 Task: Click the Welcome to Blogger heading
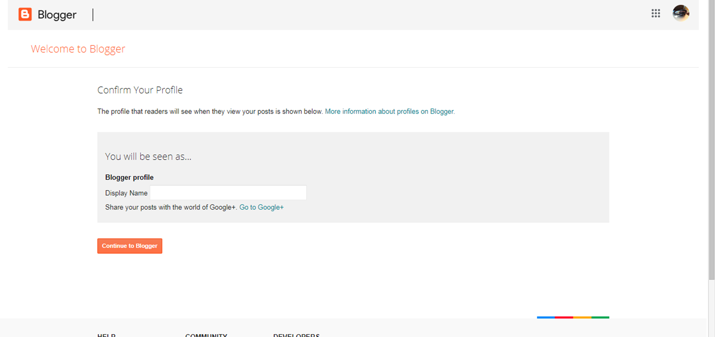78,49
